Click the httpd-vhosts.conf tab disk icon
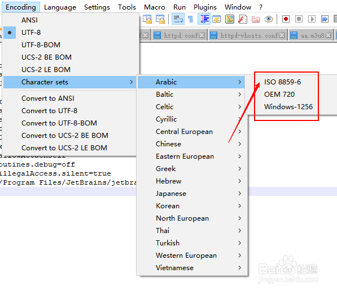This screenshot has width=337, height=291. tap(213, 35)
